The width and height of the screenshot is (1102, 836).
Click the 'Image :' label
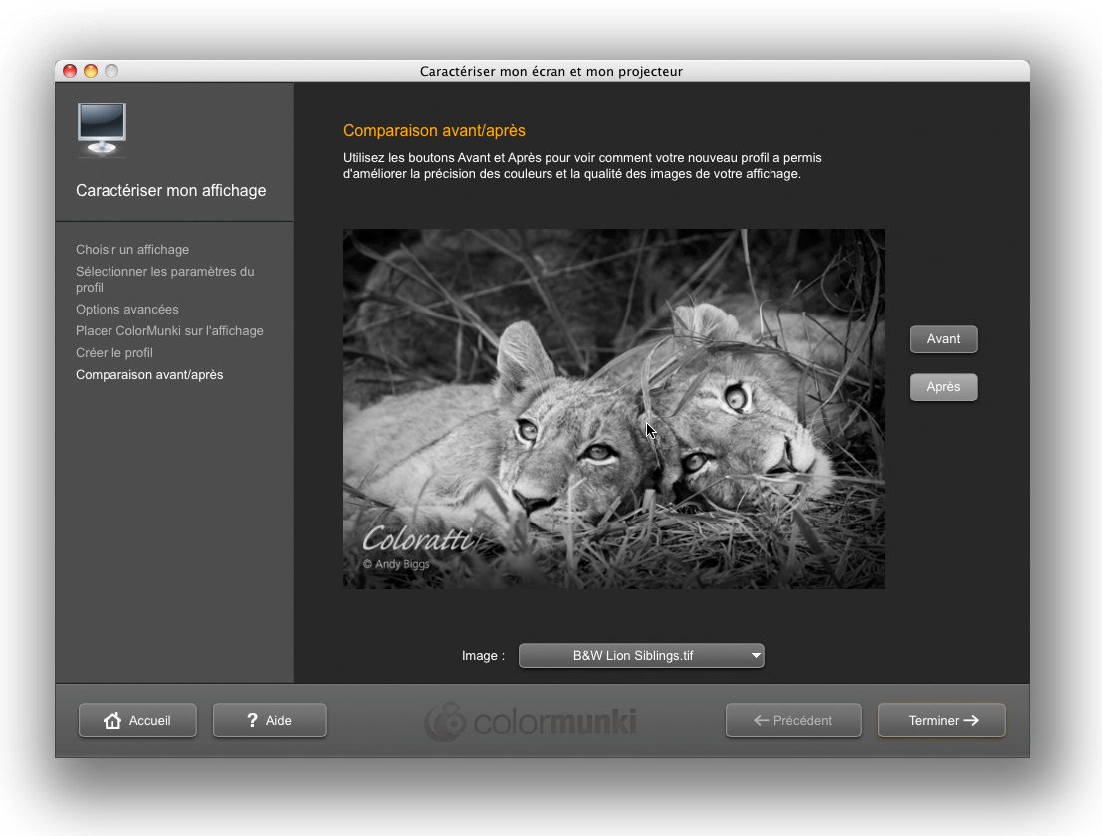coord(484,656)
